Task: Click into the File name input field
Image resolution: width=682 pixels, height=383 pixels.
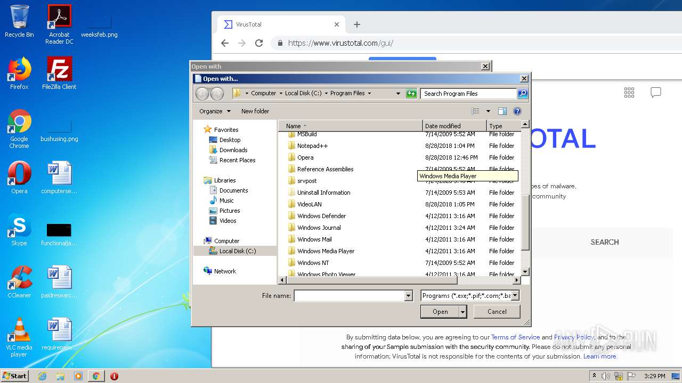Action: (x=350, y=296)
